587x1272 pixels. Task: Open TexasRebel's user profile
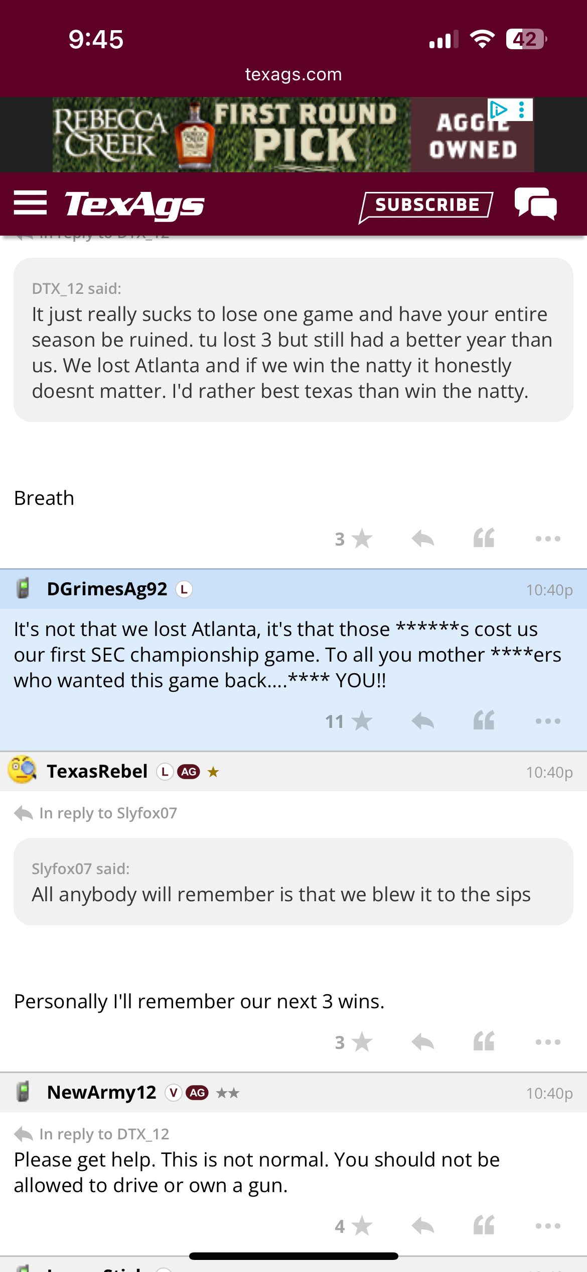click(x=97, y=772)
